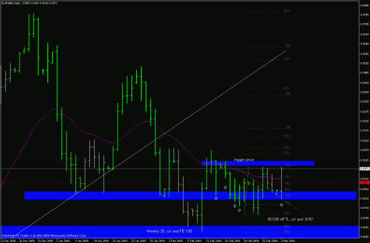Image resolution: width=370 pixels, height=243 pixels.
Task: Select the 'BUOB off TL, s/r and .618?' note
Action: [291, 219]
